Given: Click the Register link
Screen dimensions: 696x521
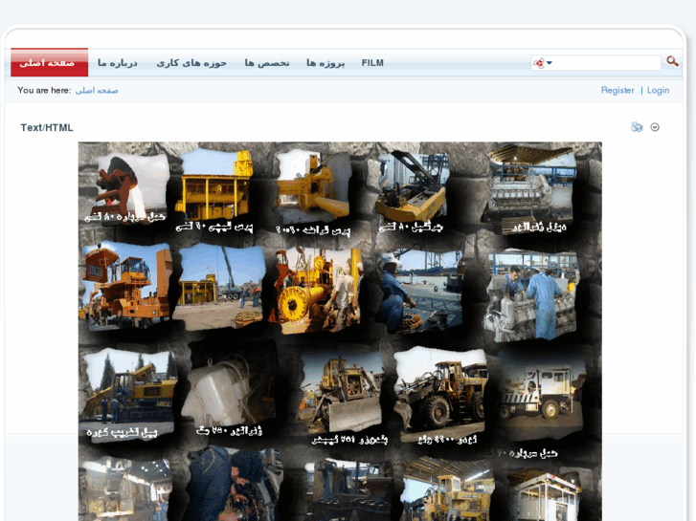Looking at the screenshot, I should coord(617,91).
